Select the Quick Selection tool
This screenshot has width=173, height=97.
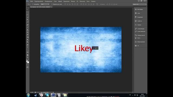(x=28, y=17)
